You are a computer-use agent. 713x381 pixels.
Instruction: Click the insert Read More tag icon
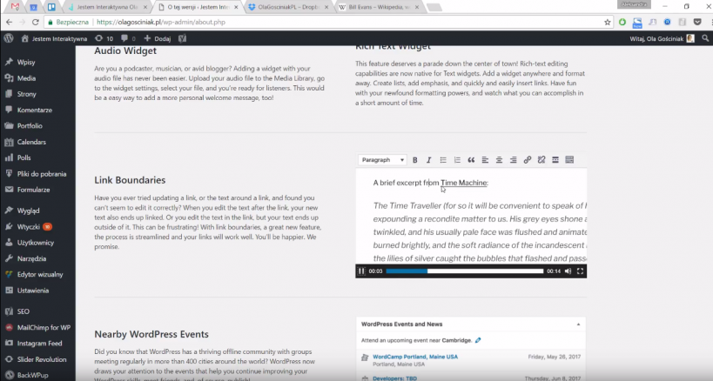[x=555, y=160]
